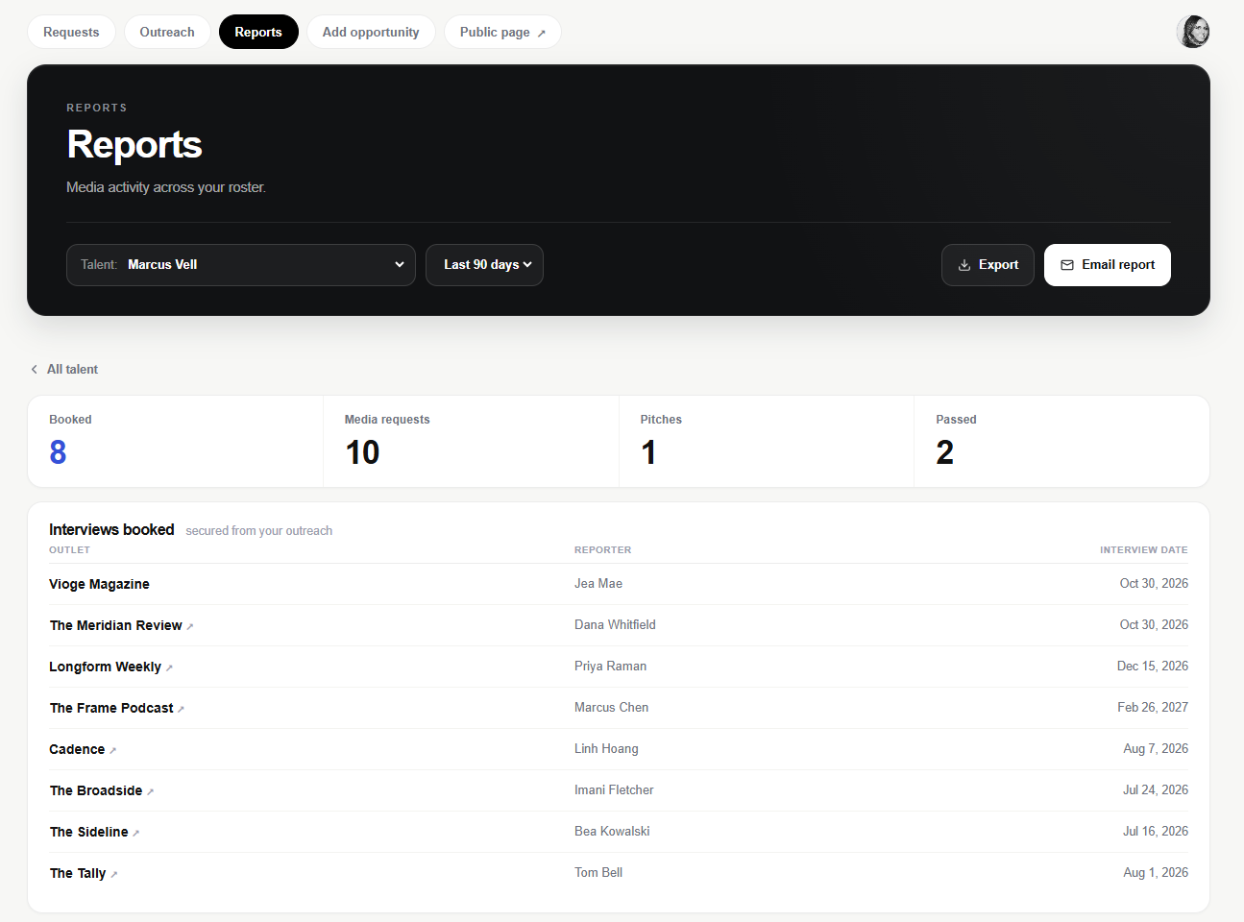Click the Vioge Magazine outlet row
Screen dimensions: 1244x922
(619, 584)
